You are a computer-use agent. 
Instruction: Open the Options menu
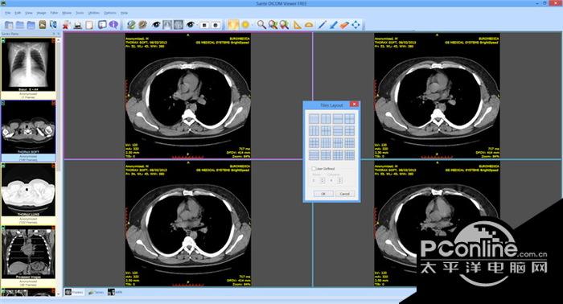110,13
